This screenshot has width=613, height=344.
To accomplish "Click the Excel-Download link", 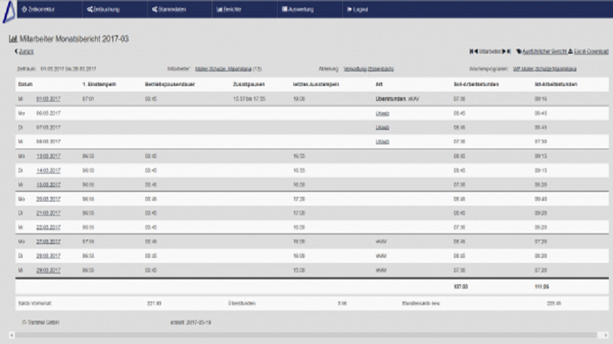I will coord(591,52).
